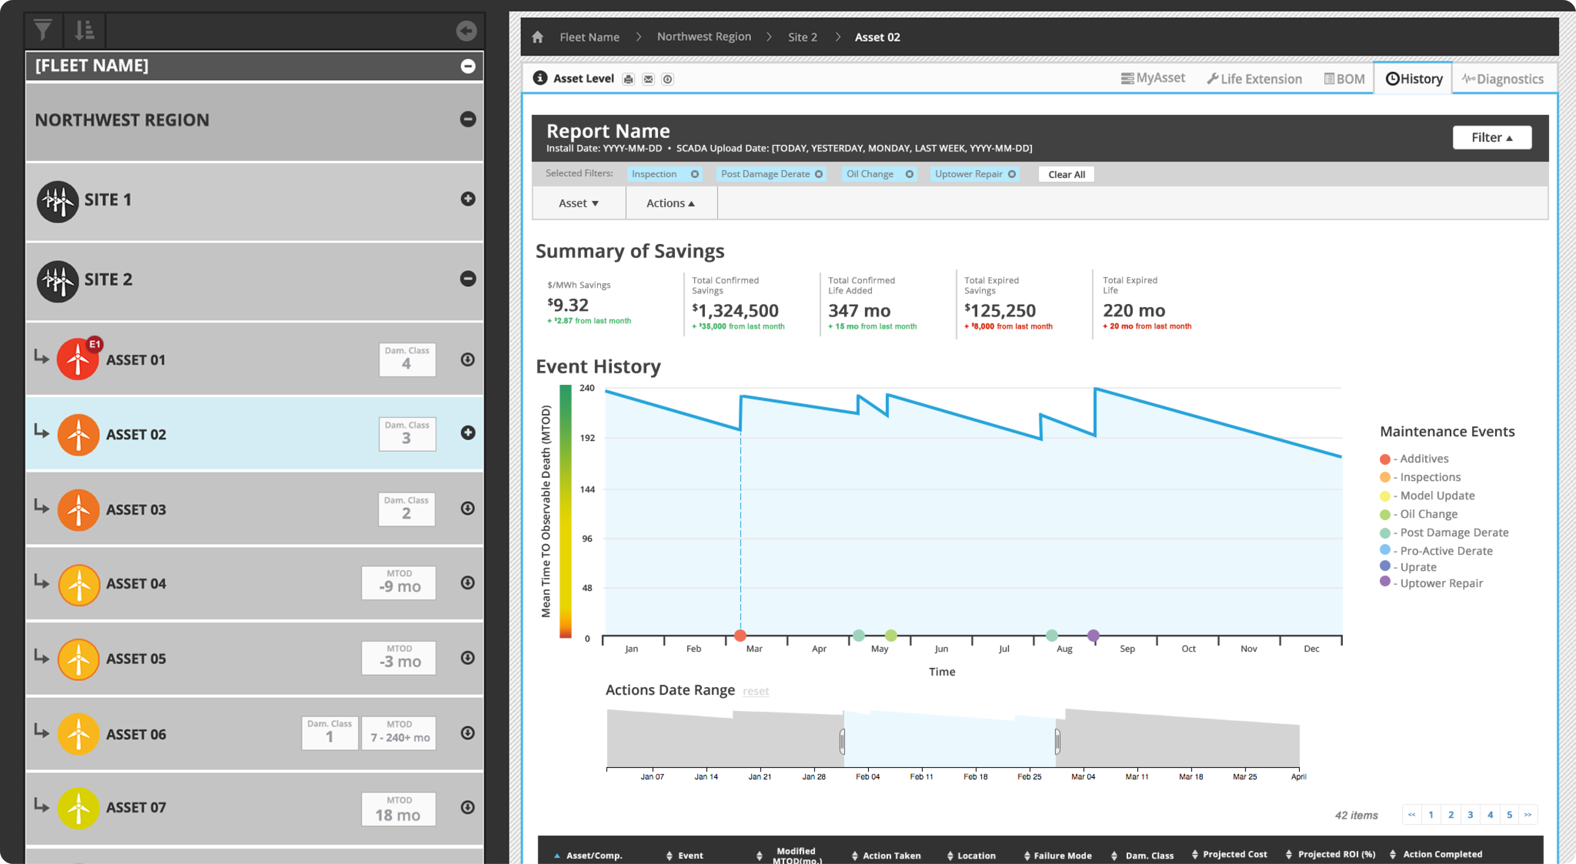Click the back arrow icon in sidebar header
Screen dimensions: 1576x864
point(466,31)
